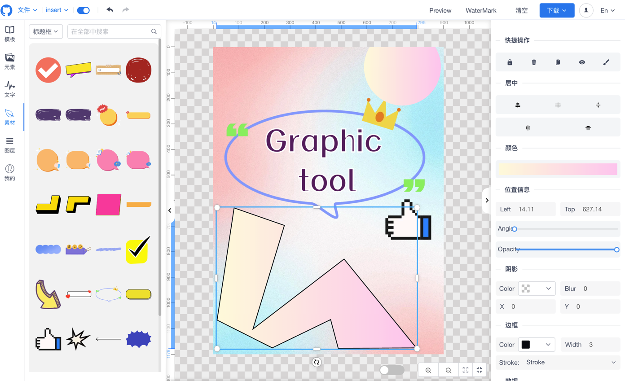
Task: Click the undo arrow icon
Action: pos(110,10)
